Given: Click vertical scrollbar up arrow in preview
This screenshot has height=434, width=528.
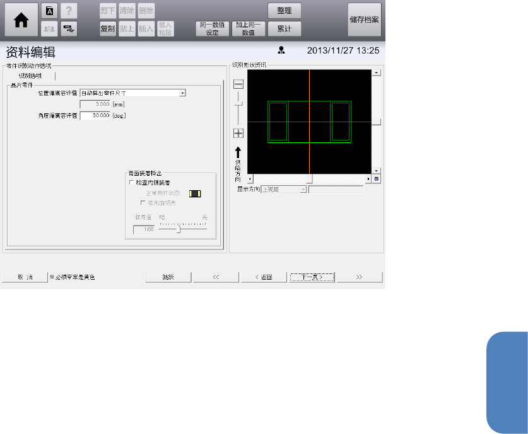Looking at the screenshot, I should [376, 72].
